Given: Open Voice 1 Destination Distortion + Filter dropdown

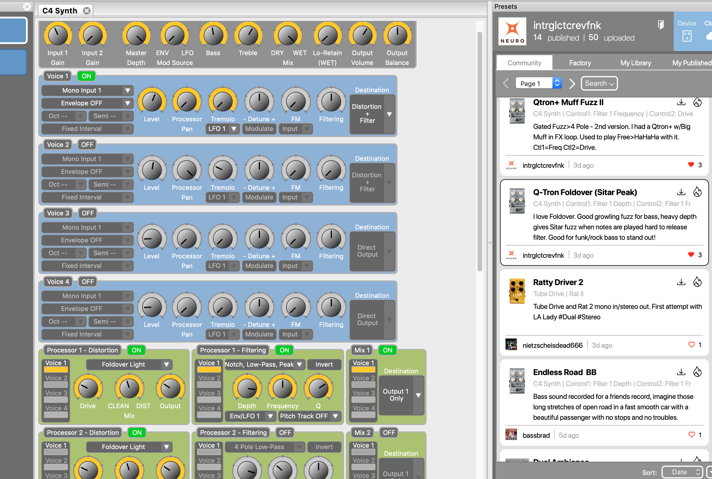Looking at the screenshot, I should point(372,114).
